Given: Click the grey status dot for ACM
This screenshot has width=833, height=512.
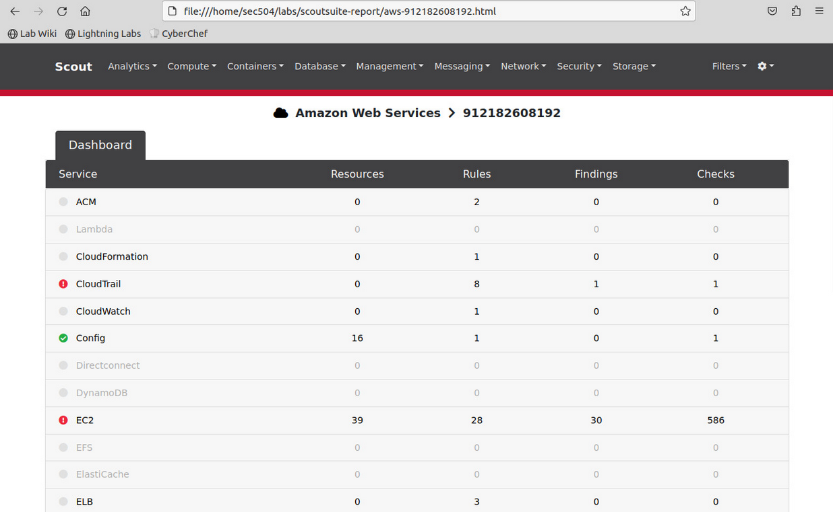Looking at the screenshot, I should coord(63,202).
